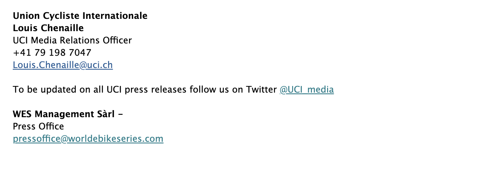Click the word Officer in the job title

click(x=117, y=41)
